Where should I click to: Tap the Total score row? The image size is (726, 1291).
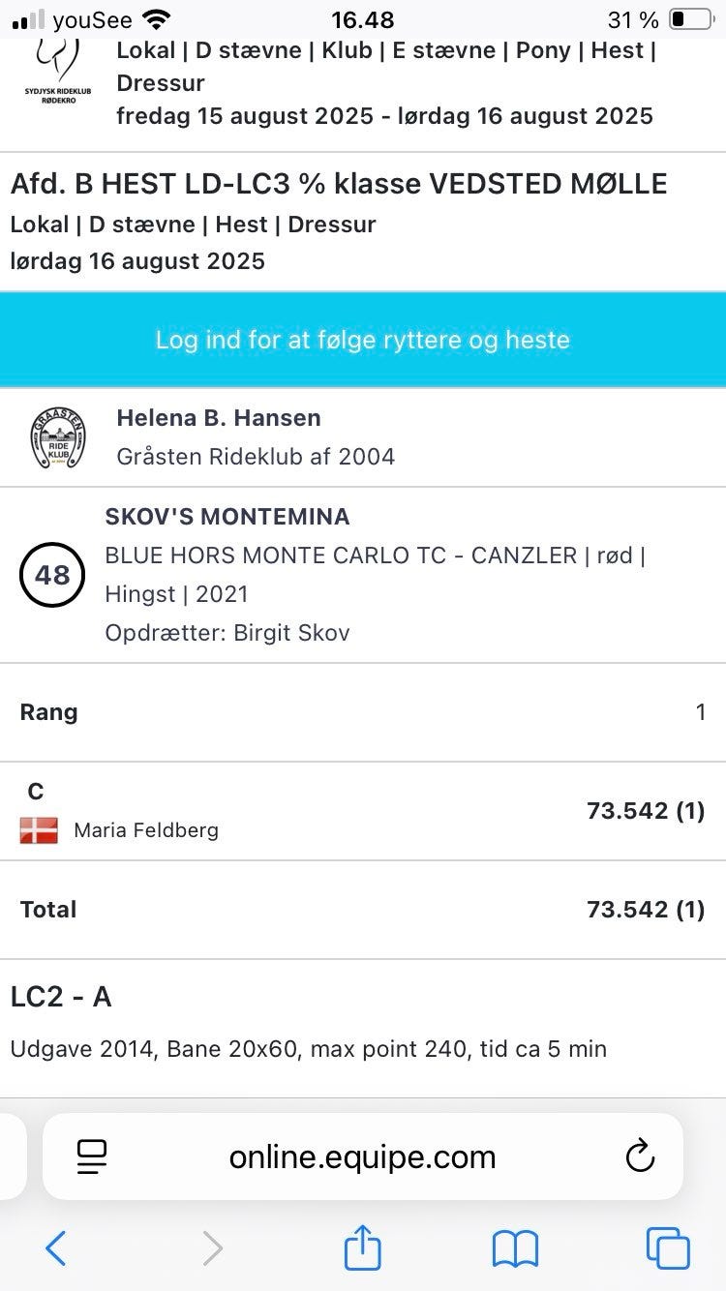(x=362, y=910)
